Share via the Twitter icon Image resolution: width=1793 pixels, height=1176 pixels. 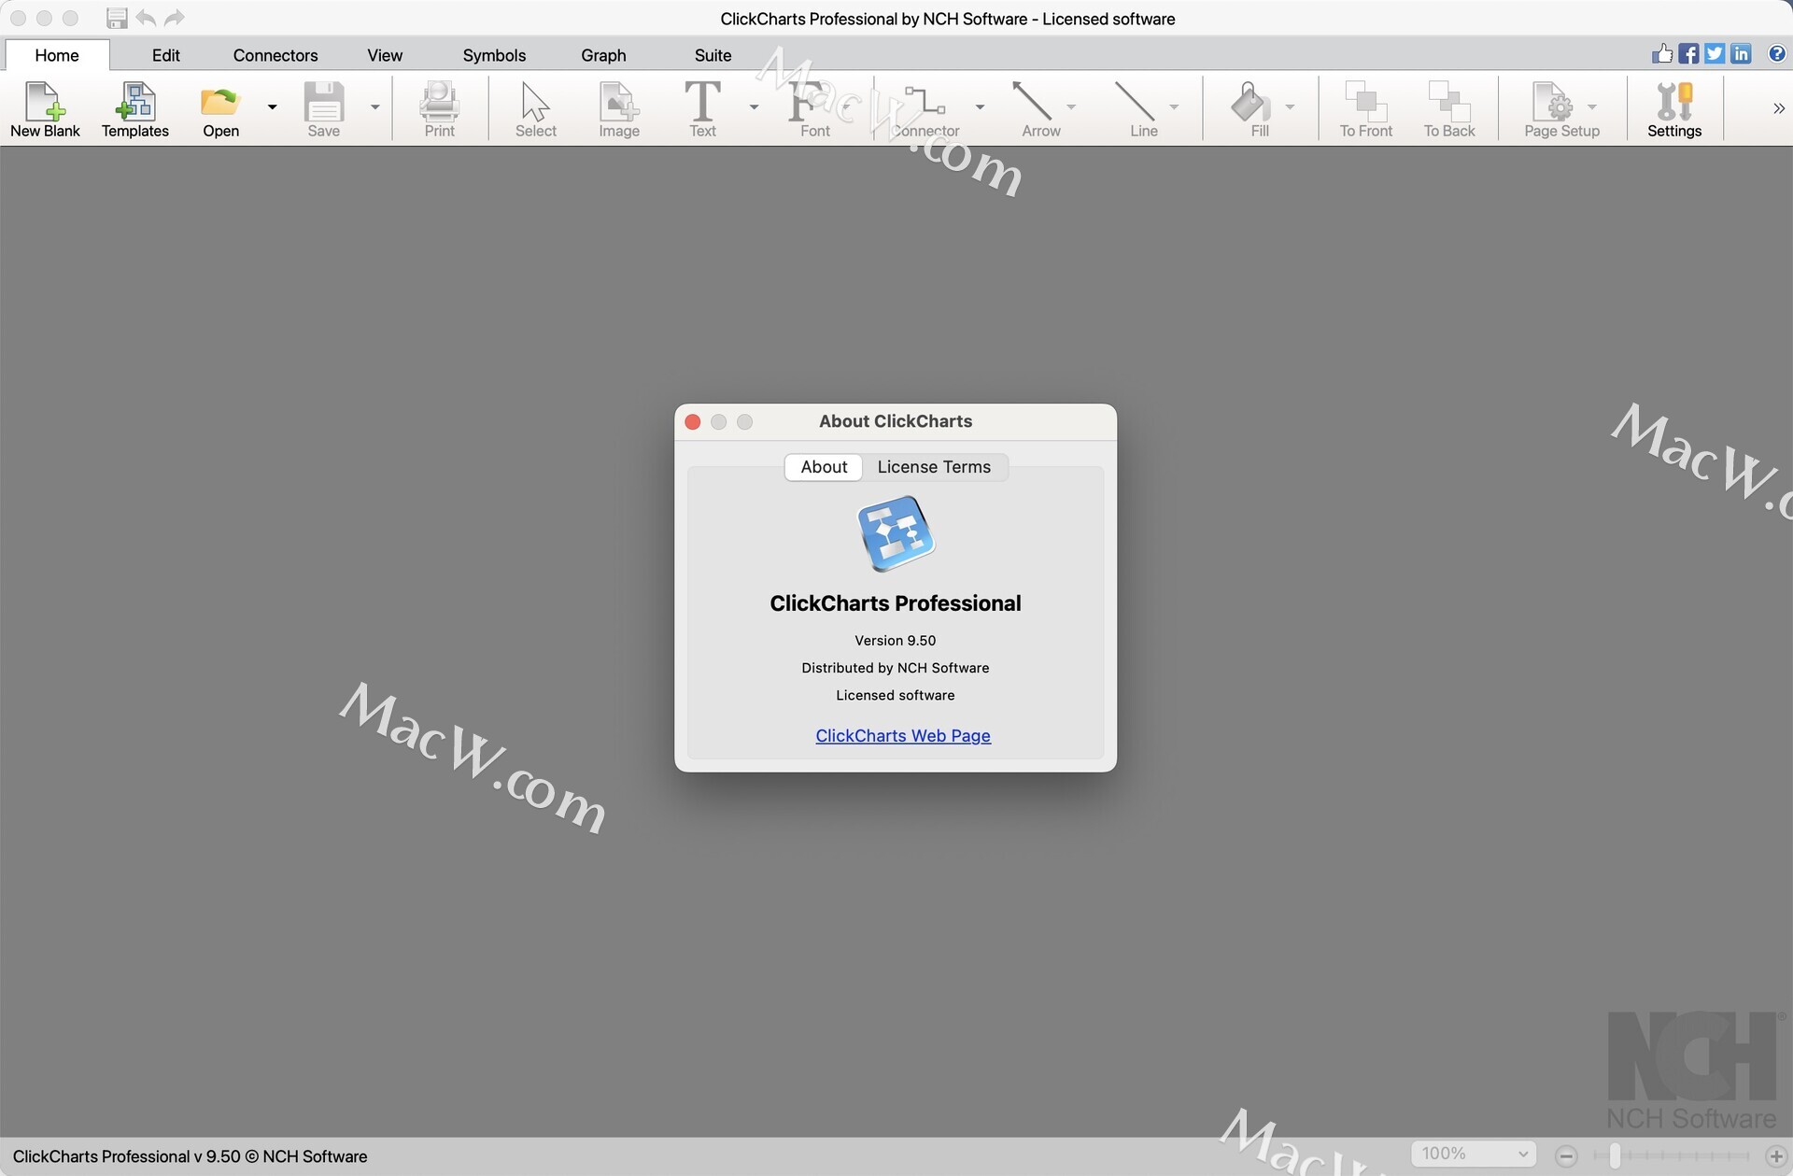tap(1715, 53)
